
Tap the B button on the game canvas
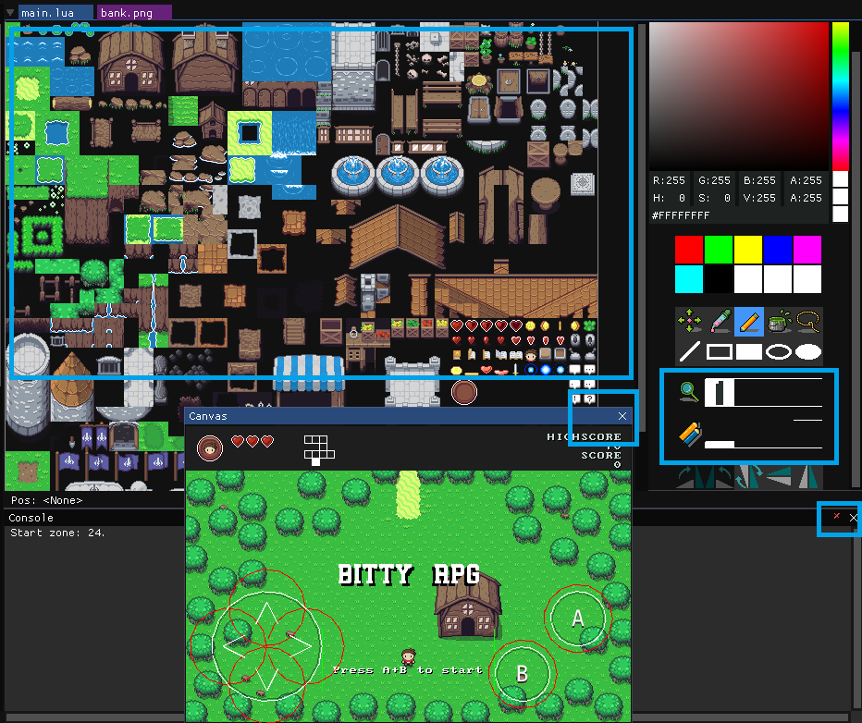pos(522,674)
